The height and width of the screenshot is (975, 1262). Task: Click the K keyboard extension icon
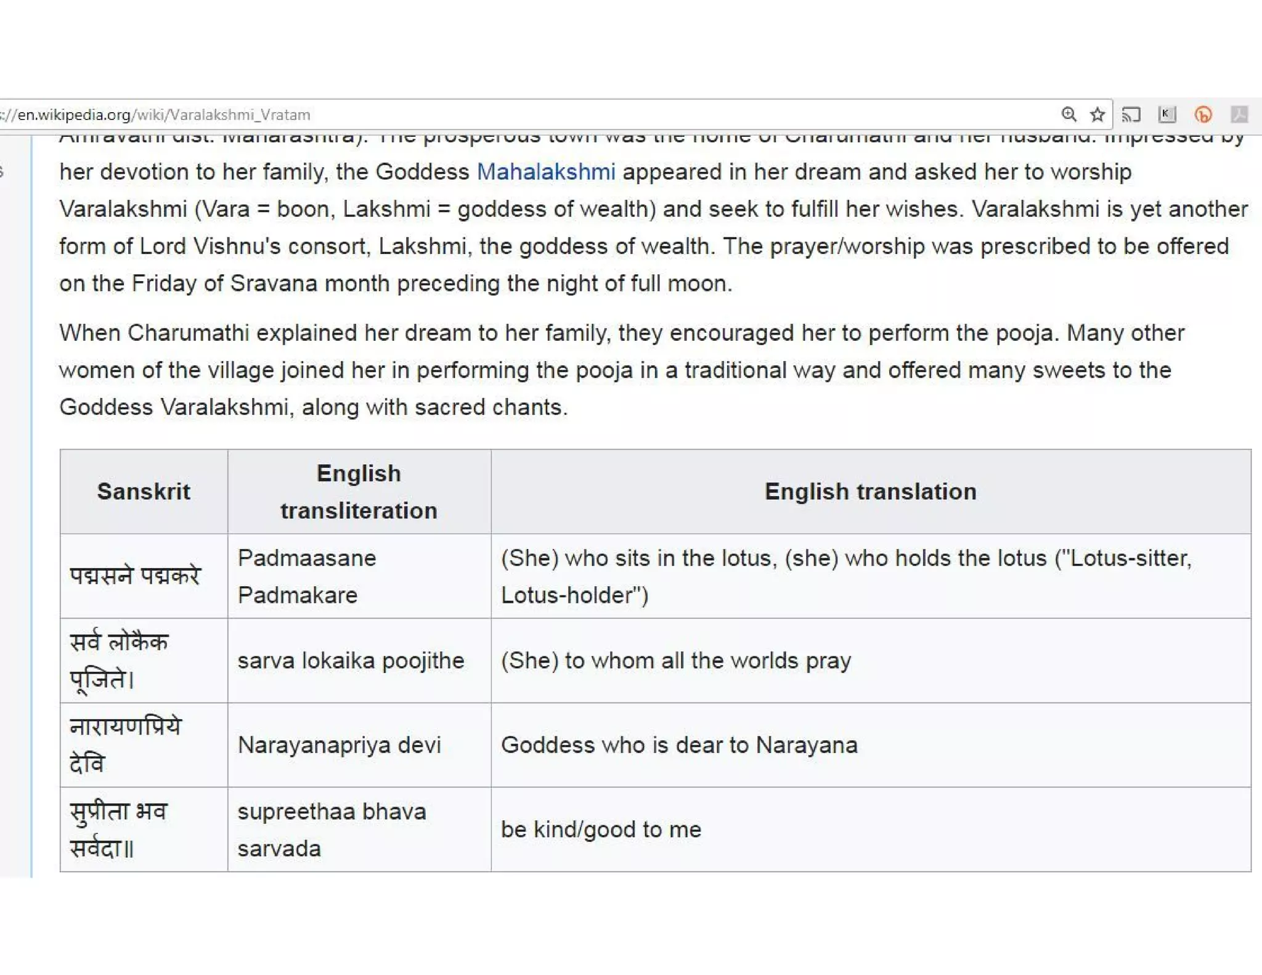tap(1167, 115)
